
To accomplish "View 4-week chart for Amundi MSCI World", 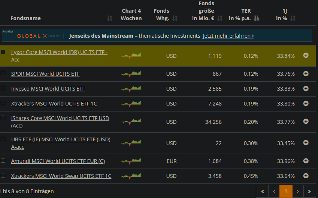I will coord(131,161).
